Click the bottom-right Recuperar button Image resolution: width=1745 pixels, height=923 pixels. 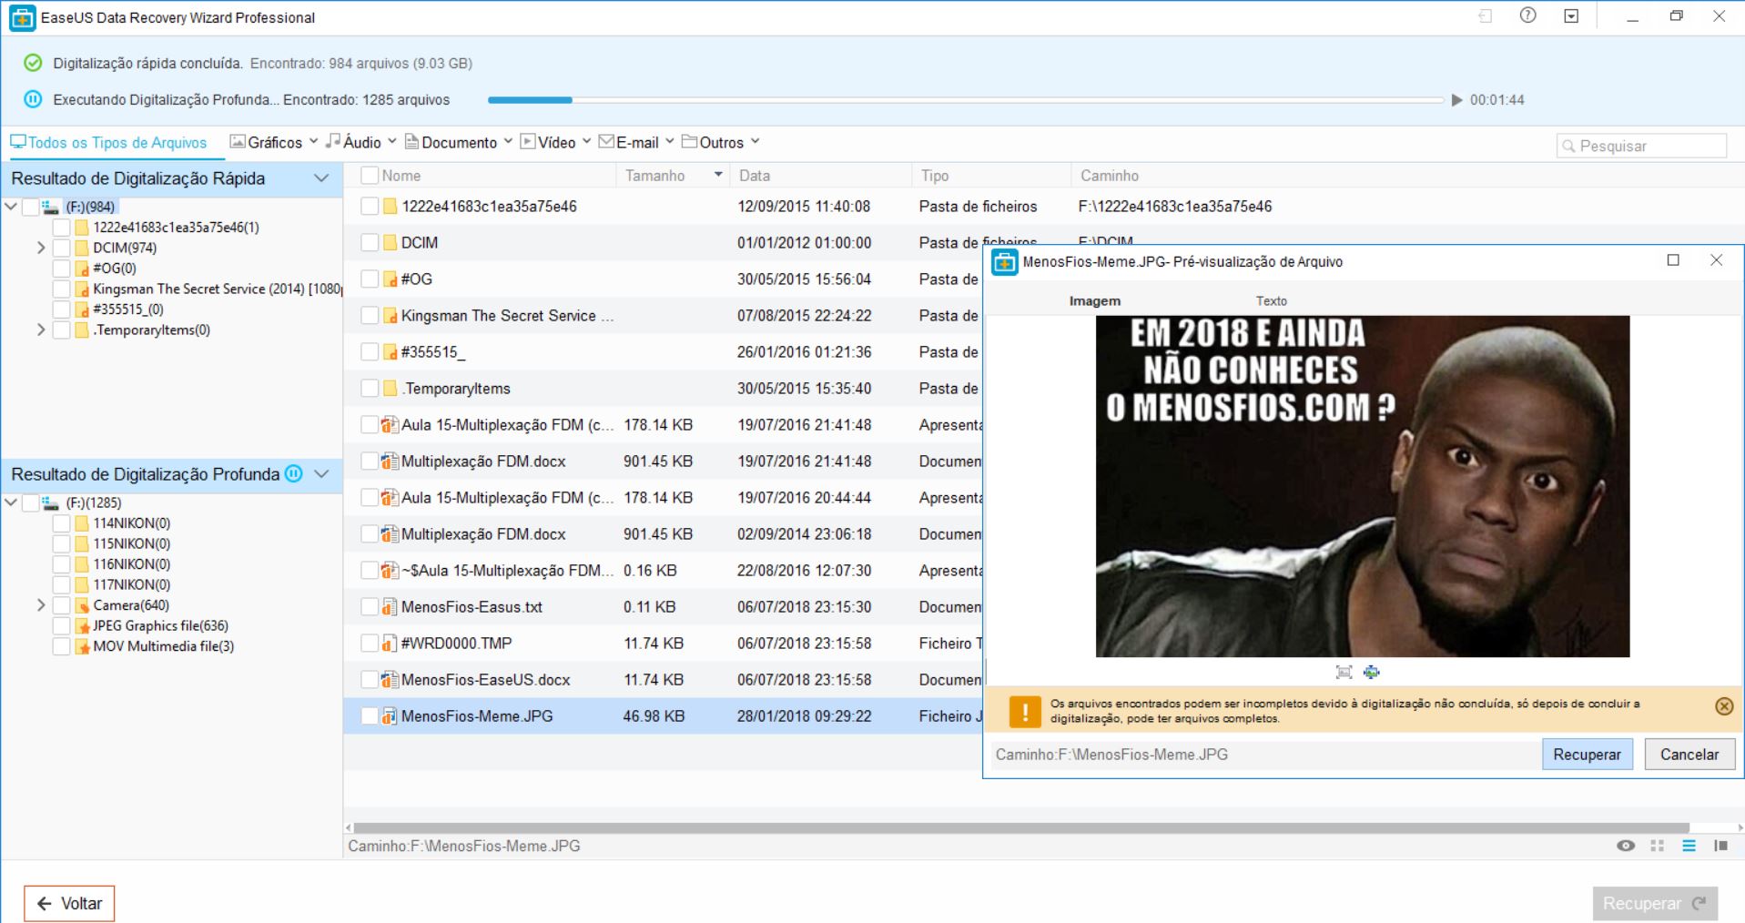1655,904
